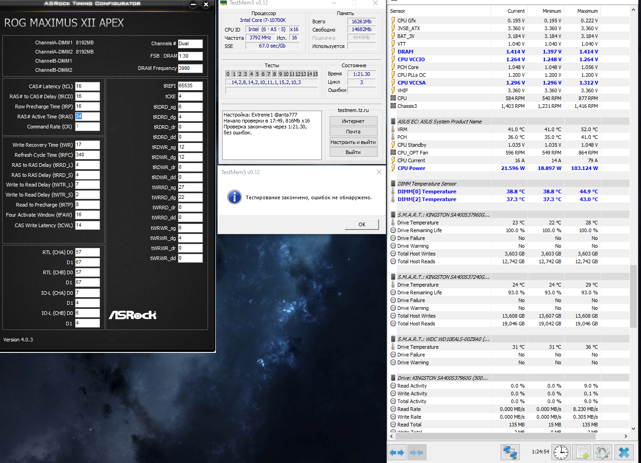
Task: Select the CPU Current sensor label
Action: coord(411,160)
